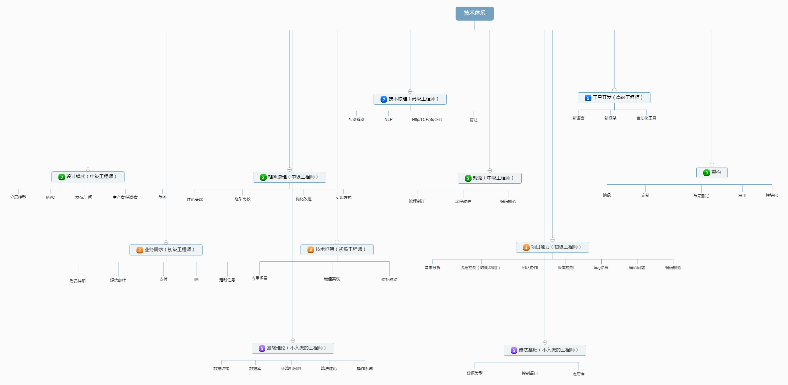The width and height of the screenshot is (788, 385).
Task: Collapse the 规范 (中级工程师) branch
Action: (x=490, y=170)
